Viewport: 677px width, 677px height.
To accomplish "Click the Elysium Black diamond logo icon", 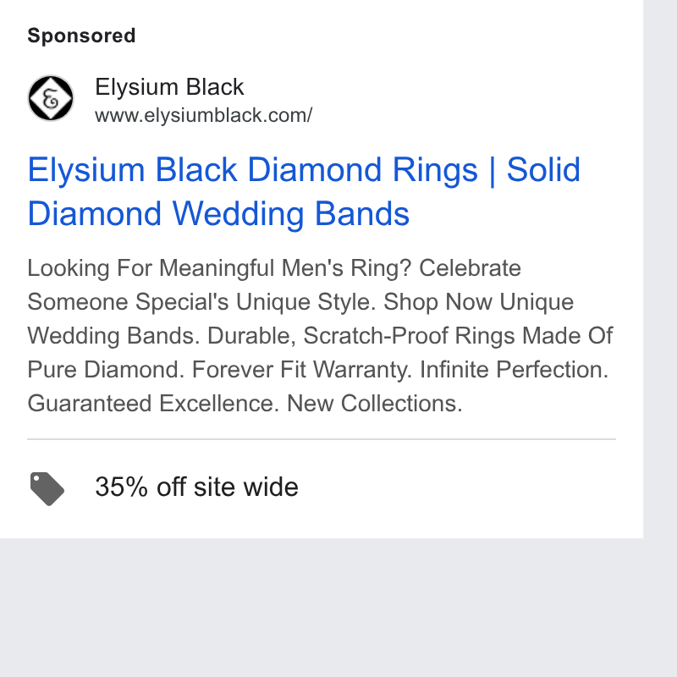I will (x=51, y=98).
